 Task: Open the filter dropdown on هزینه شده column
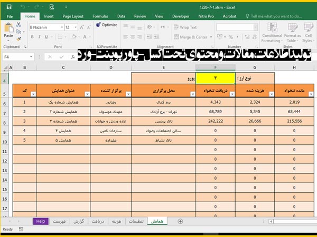pos(272,94)
